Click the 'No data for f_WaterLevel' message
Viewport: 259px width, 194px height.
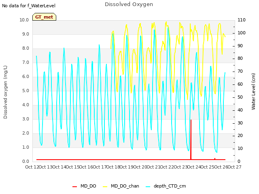click(29, 6)
